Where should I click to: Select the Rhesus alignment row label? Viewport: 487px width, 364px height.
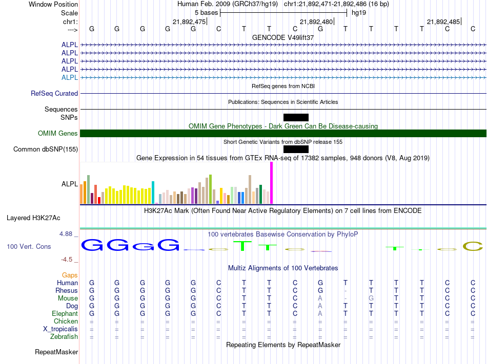tap(67, 290)
